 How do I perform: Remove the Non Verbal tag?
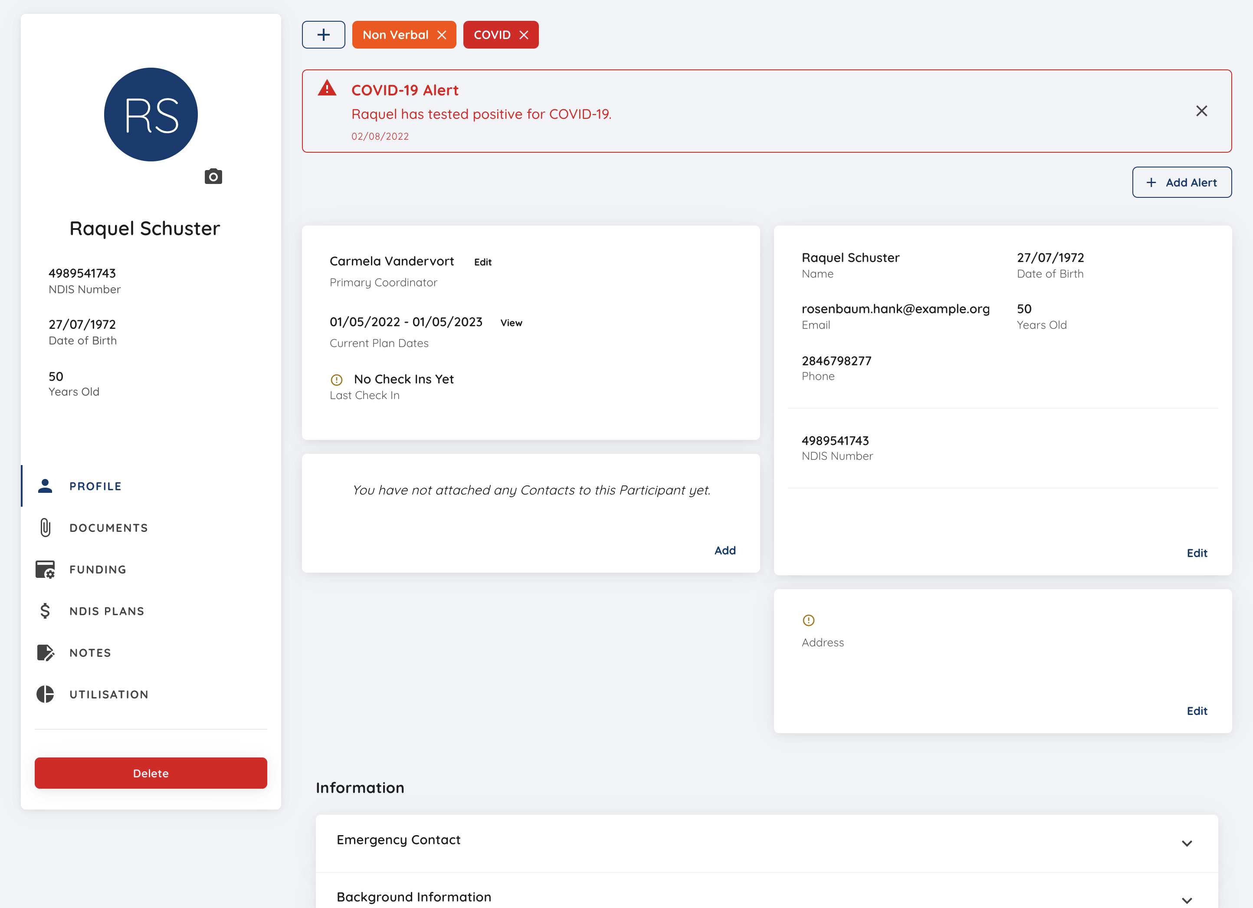442,35
